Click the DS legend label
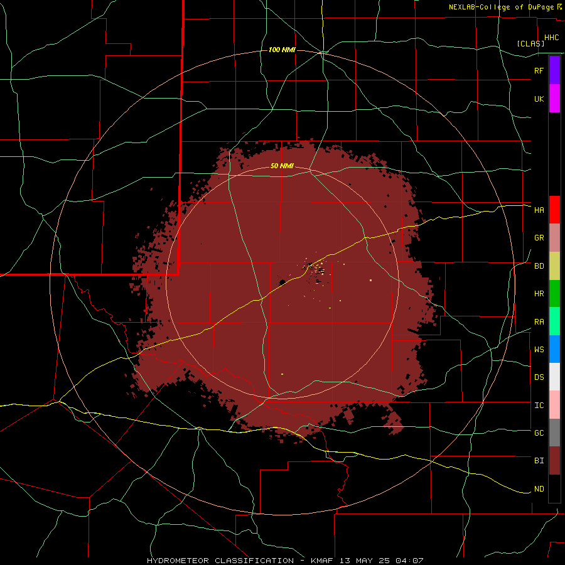Viewport: 565px width, 565px height. [x=539, y=377]
